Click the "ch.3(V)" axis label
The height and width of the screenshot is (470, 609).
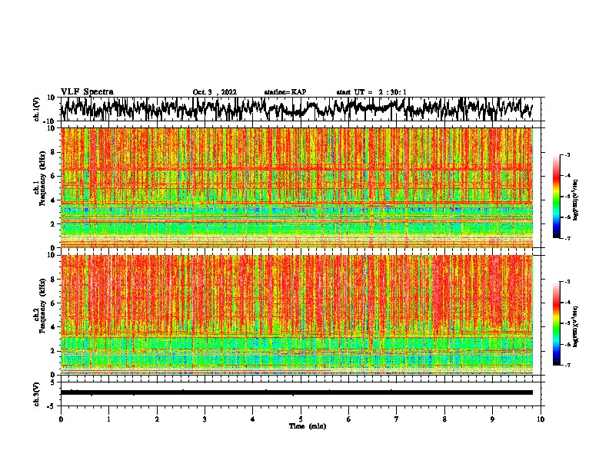[x=37, y=394]
